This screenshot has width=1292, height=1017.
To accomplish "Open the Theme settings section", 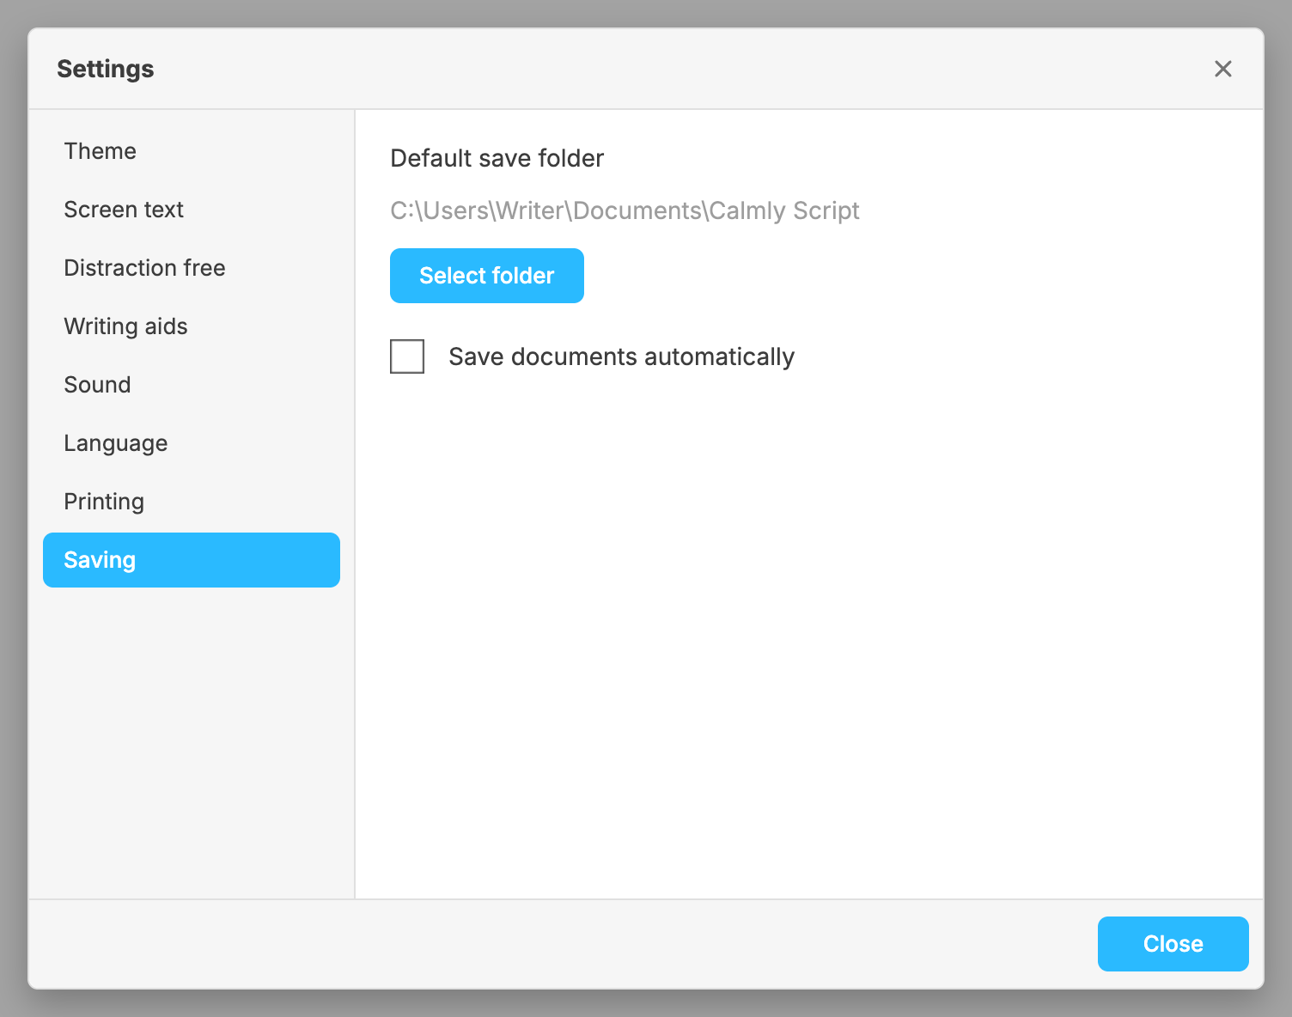I will [x=192, y=151].
